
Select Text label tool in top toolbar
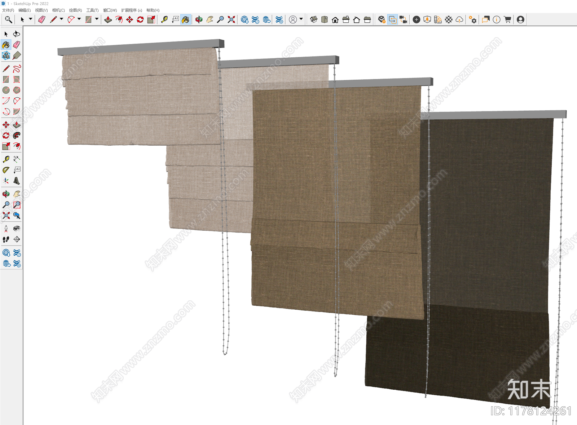pyautogui.click(x=175, y=19)
